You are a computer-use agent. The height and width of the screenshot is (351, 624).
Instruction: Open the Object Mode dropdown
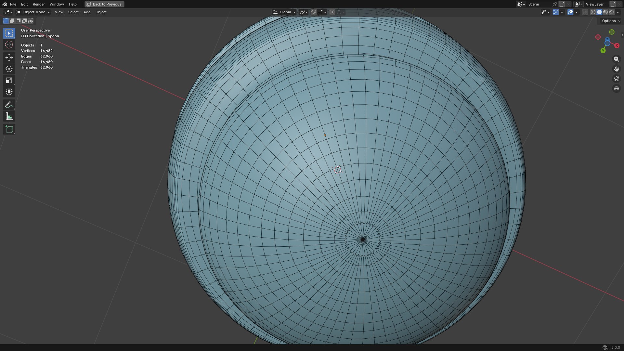pos(33,12)
